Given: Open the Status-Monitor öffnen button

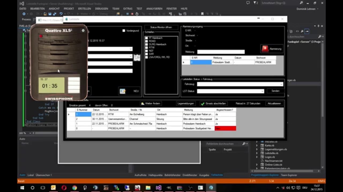Looking at the screenshot, I should click(x=161, y=27).
